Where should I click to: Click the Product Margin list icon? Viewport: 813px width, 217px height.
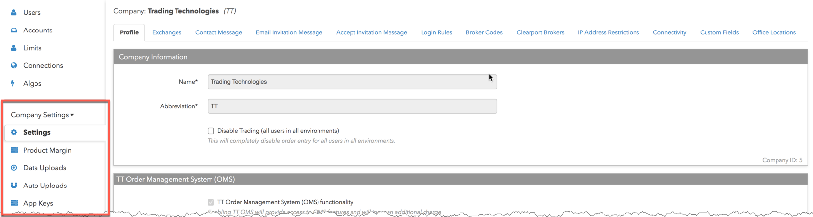[x=14, y=150]
